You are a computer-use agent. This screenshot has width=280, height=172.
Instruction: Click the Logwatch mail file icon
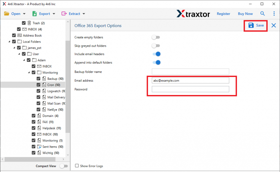(44, 91)
